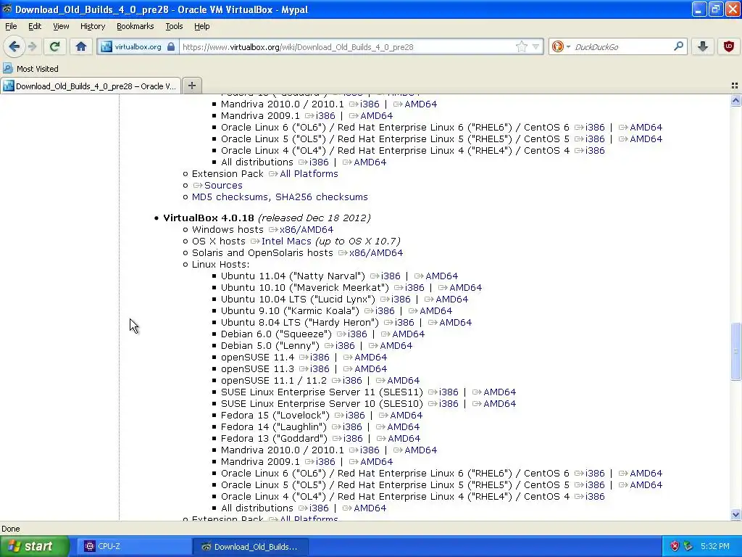Click the Mypal window title bar icon
This screenshot has width=742, height=557.
pos(7,9)
